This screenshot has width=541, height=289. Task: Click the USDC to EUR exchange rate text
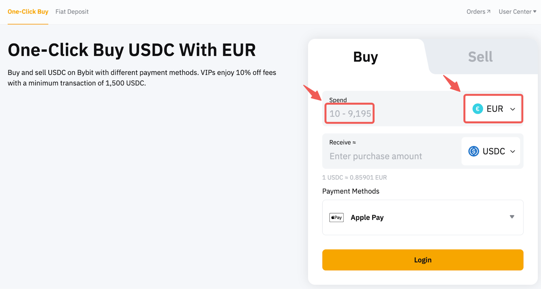pos(354,177)
